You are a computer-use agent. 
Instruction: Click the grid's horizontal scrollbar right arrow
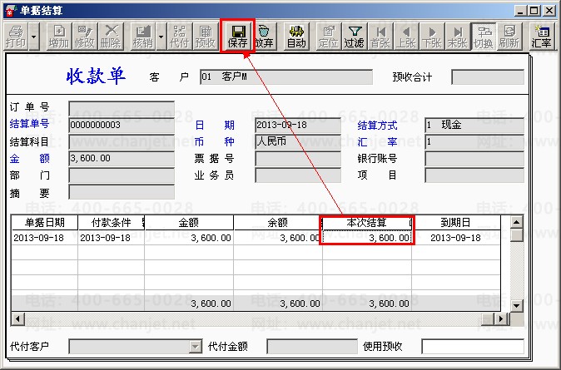click(x=501, y=318)
